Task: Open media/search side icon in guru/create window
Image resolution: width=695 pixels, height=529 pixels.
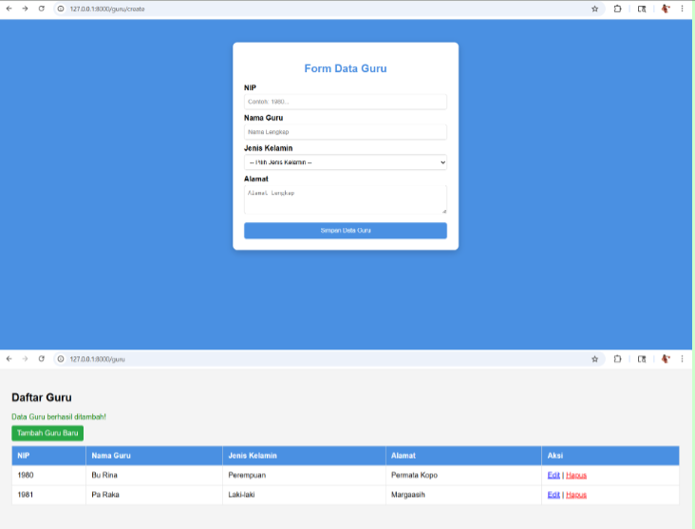Action: pos(642,9)
